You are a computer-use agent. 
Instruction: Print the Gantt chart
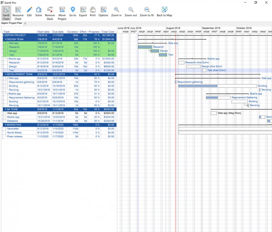93,12
